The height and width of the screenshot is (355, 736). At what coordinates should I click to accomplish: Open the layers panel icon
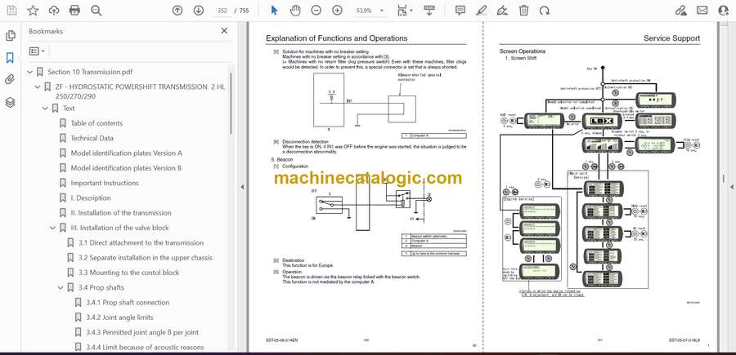coord(10,103)
